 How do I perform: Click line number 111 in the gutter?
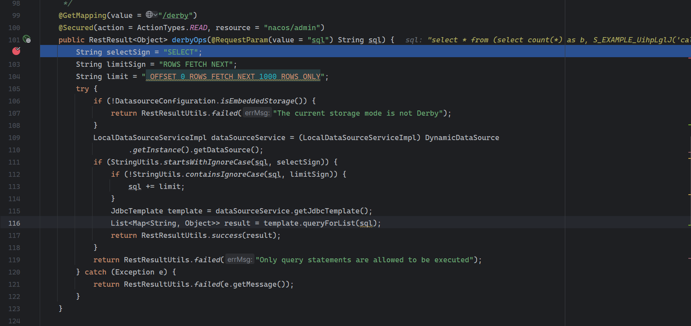(x=14, y=162)
